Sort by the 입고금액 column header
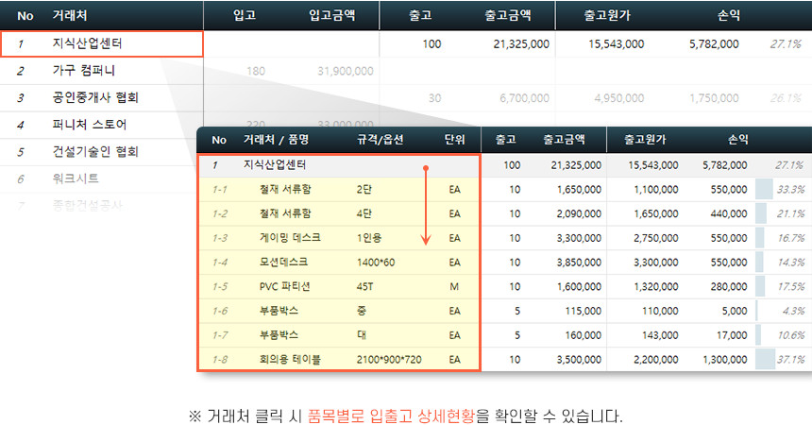 331,15
